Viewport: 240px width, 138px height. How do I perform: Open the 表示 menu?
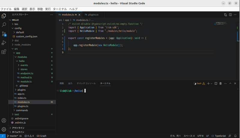32,9
